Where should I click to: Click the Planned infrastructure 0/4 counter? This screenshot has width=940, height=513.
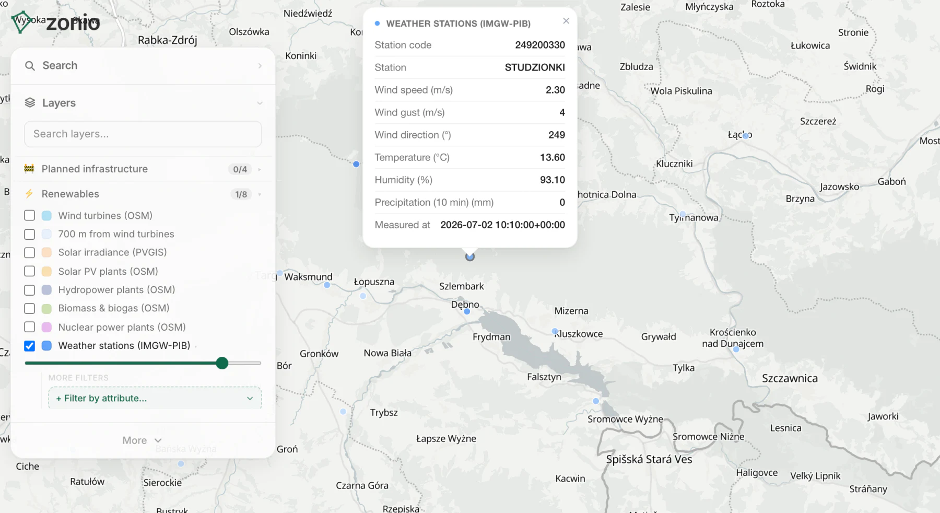(x=240, y=169)
